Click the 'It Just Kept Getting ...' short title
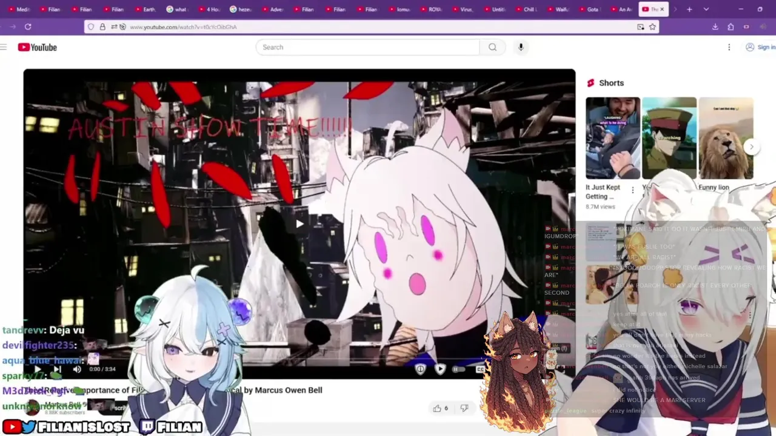Screen dimensions: 776x436 [x=603, y=192]
